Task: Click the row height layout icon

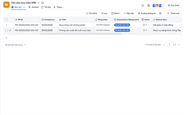Action: pyautogui.click(x=161, y=13)
